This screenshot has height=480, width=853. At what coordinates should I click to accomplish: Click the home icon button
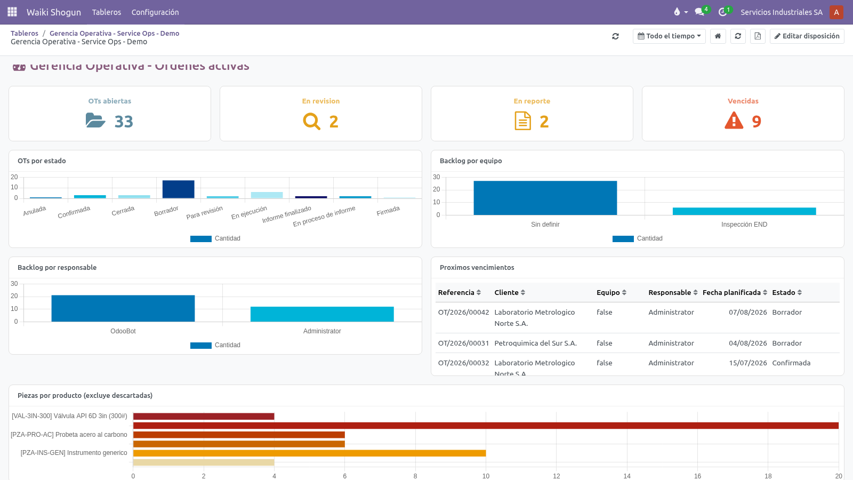[x=718, y=36]
